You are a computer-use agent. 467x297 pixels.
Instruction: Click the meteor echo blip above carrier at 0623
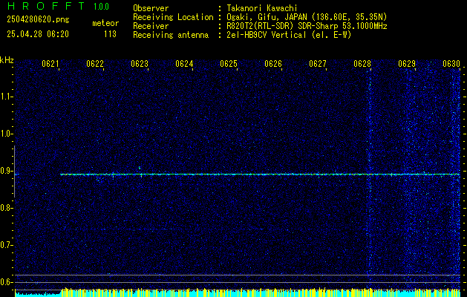[x=140, y=168]
